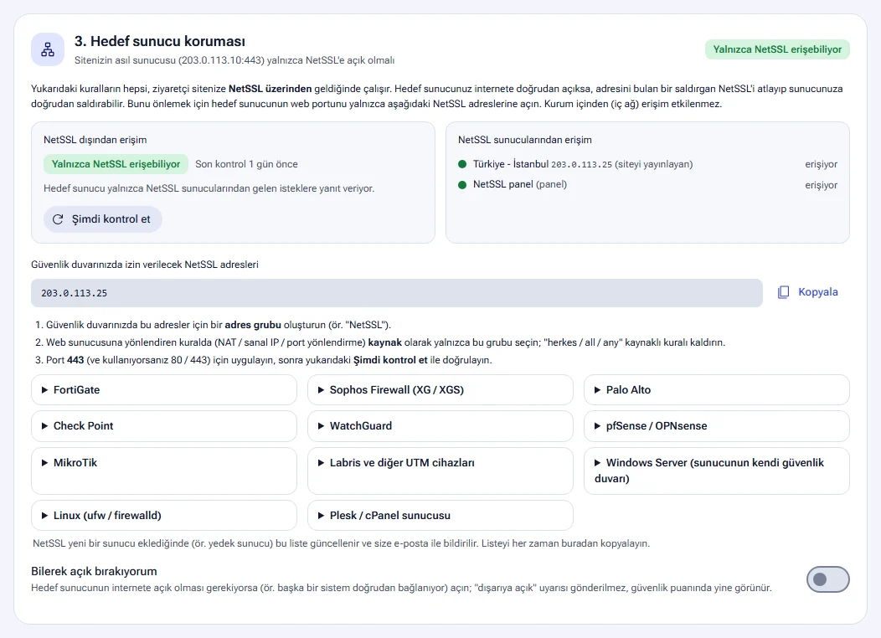
Task: Expand the pfSense / OPNsense section
Action: pyautogui.click(x=716, y=425)
